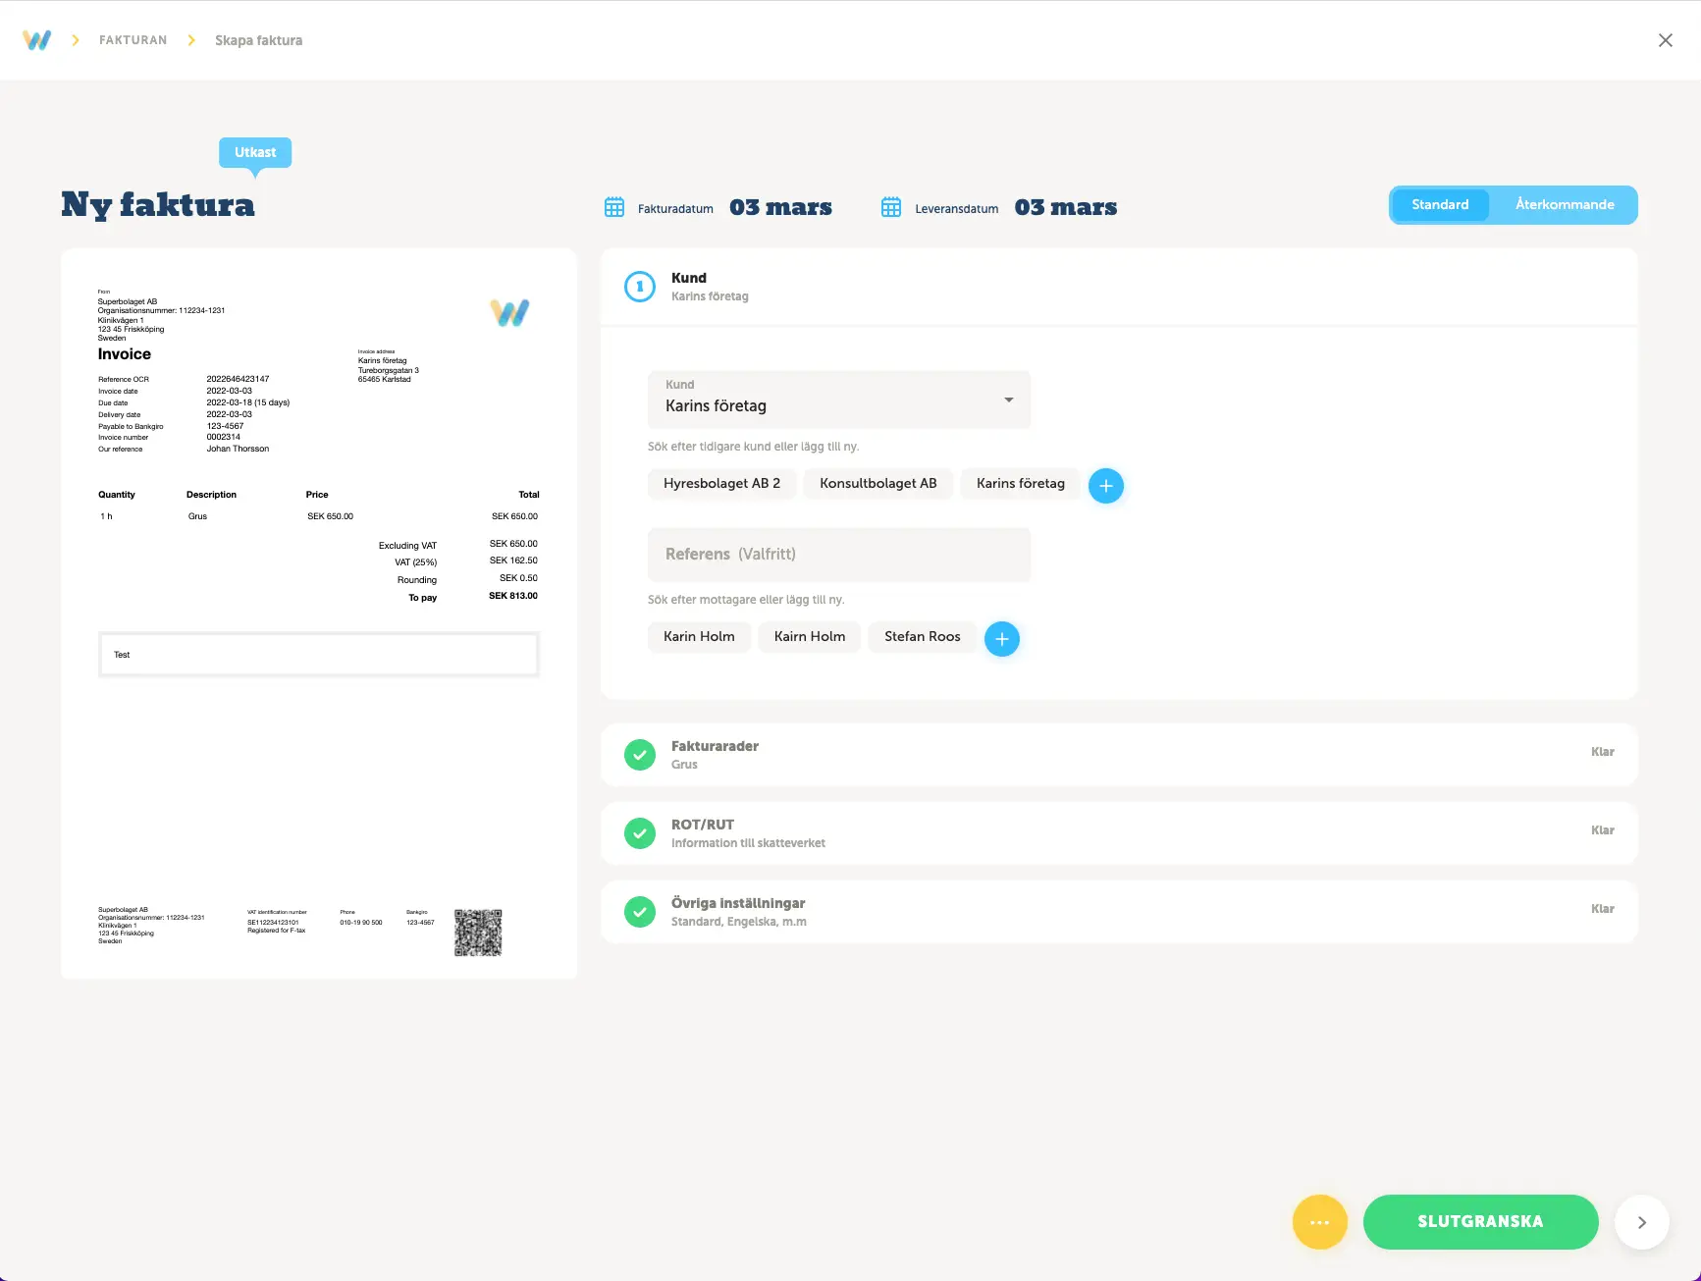This screenshot has width=1701, height=1281.
Task: Add a new reference with the plus button
Action: (x=1002, y=638)
